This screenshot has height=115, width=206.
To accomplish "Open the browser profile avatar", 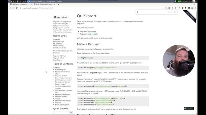I will tap(192, 8).
